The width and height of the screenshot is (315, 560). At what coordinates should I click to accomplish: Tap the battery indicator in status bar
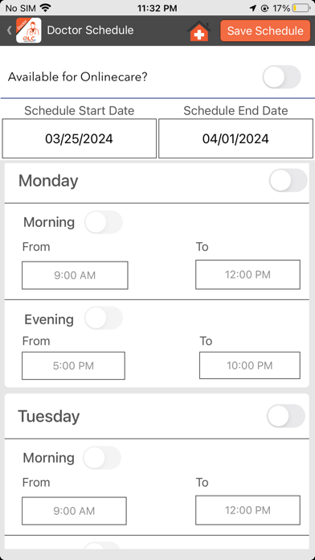(x=301, y=8)
